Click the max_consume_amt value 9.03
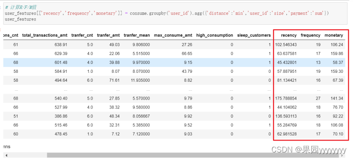353x158 pixels. coord(188,134)
